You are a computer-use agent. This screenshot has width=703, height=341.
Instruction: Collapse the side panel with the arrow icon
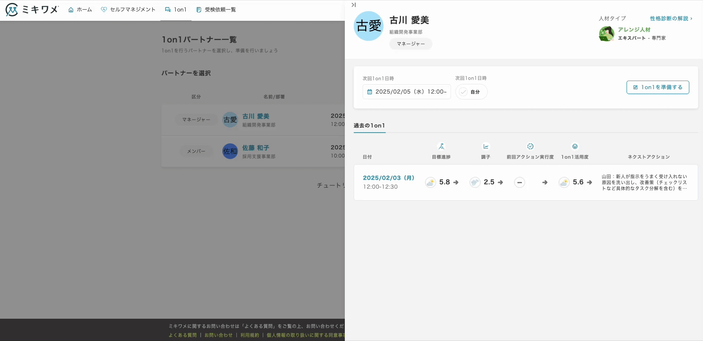coord(353,5)
